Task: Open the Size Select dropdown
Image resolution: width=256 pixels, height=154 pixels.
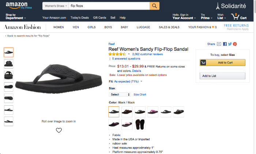Action: [120, 95]
